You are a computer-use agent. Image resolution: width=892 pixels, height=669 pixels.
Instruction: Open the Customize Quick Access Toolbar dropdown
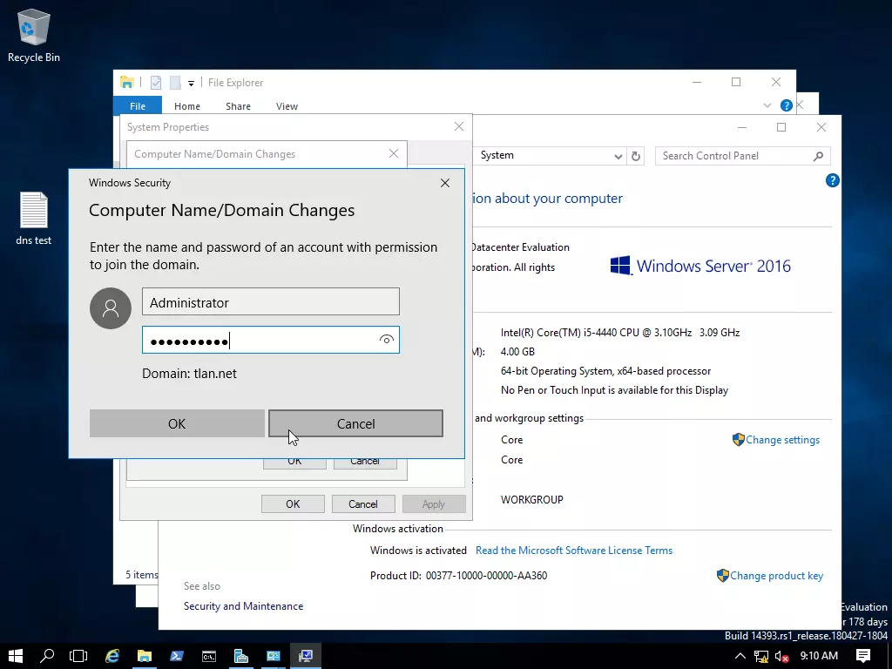[191, 83]
